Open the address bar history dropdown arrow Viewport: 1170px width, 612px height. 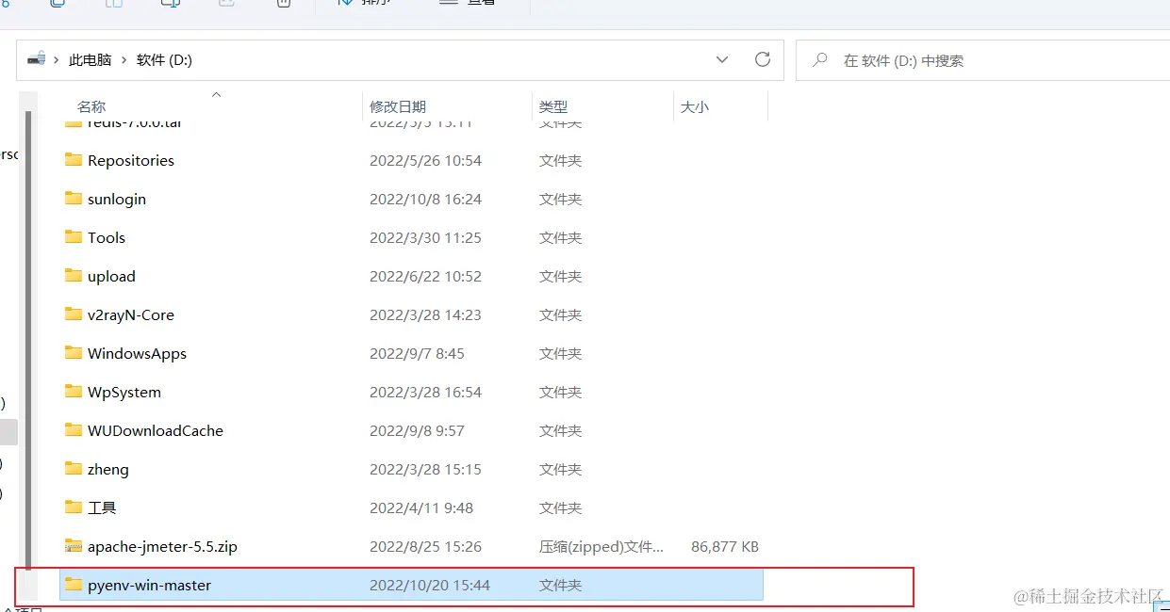click(x=722, y=58)
